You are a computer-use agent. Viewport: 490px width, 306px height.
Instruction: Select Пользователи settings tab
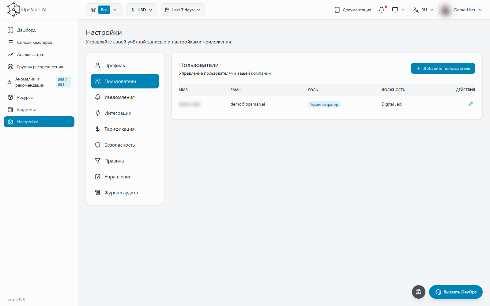click(x=125, y=81)
